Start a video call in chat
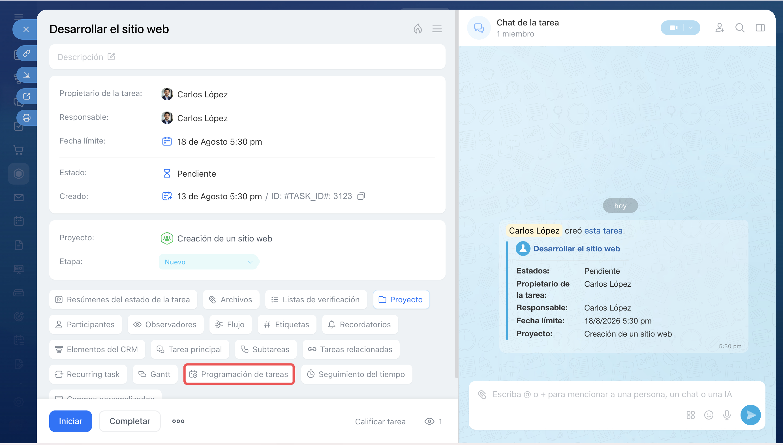 coord(673,28)
